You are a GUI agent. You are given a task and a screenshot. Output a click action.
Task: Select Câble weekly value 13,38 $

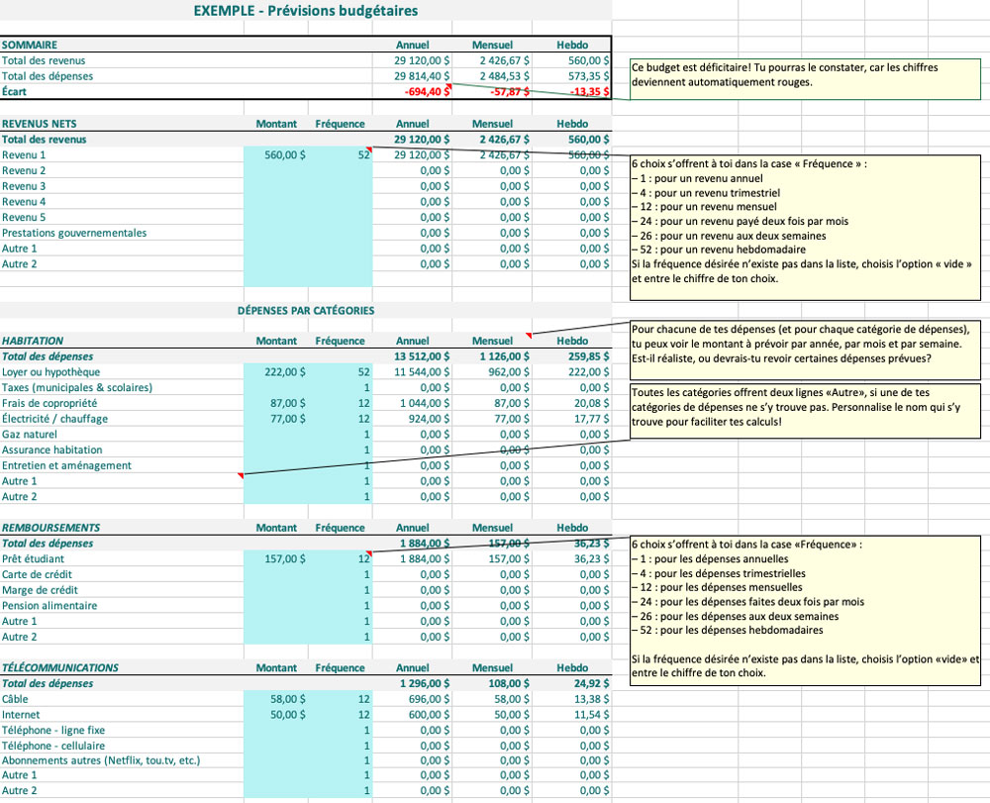coord(592,699)
